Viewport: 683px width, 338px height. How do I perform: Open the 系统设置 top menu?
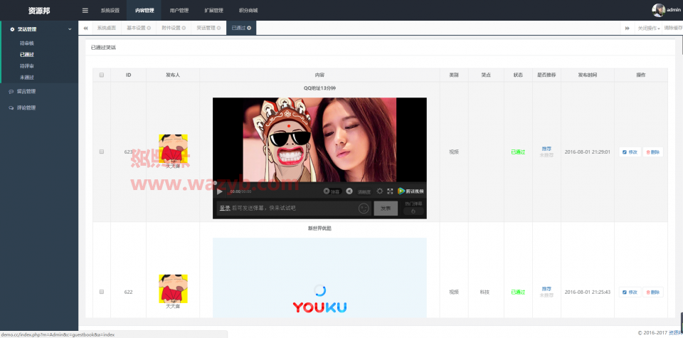click(110, 11)
